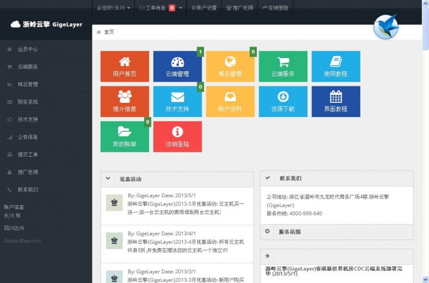
Task: Click the home icon in breadcrumb bar
Action: point(99,32)
